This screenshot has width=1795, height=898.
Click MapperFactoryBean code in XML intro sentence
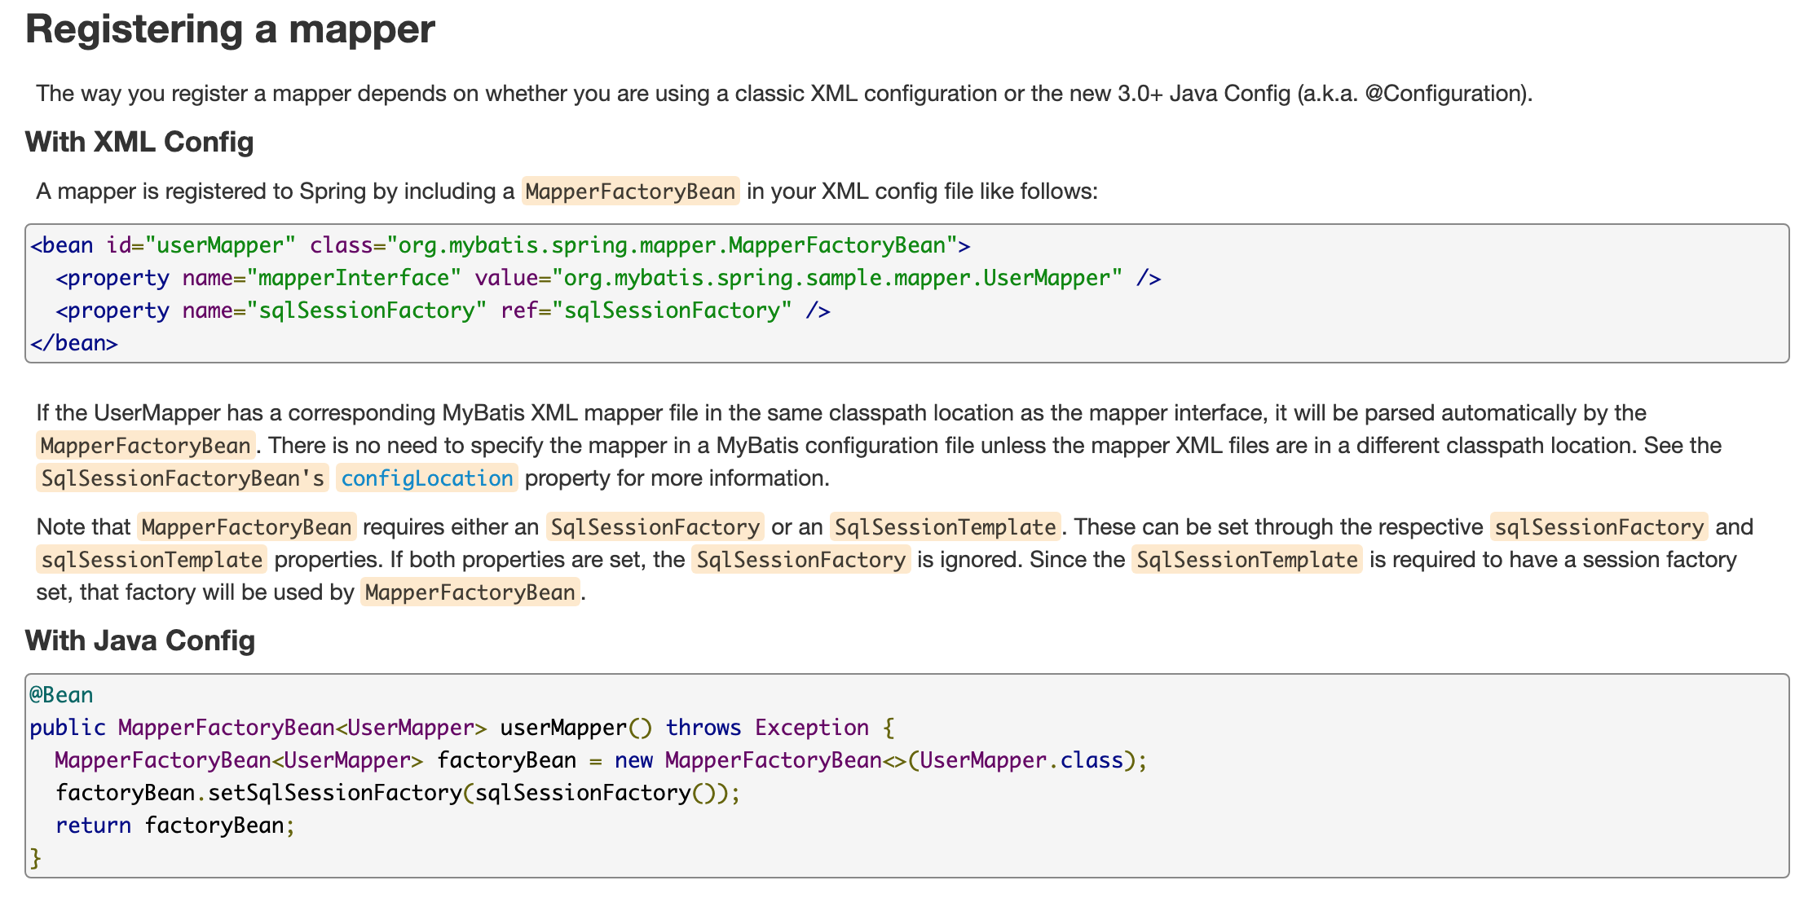[x=630, y=191]
